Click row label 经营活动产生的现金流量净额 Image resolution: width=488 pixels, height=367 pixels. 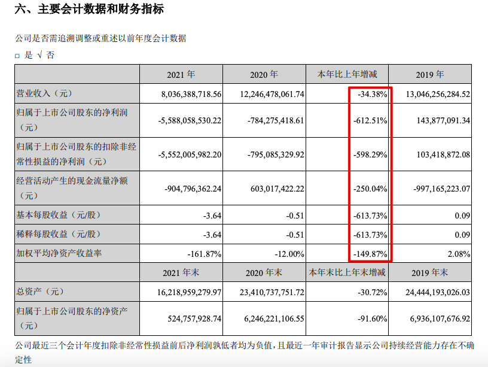pos(72,188)
